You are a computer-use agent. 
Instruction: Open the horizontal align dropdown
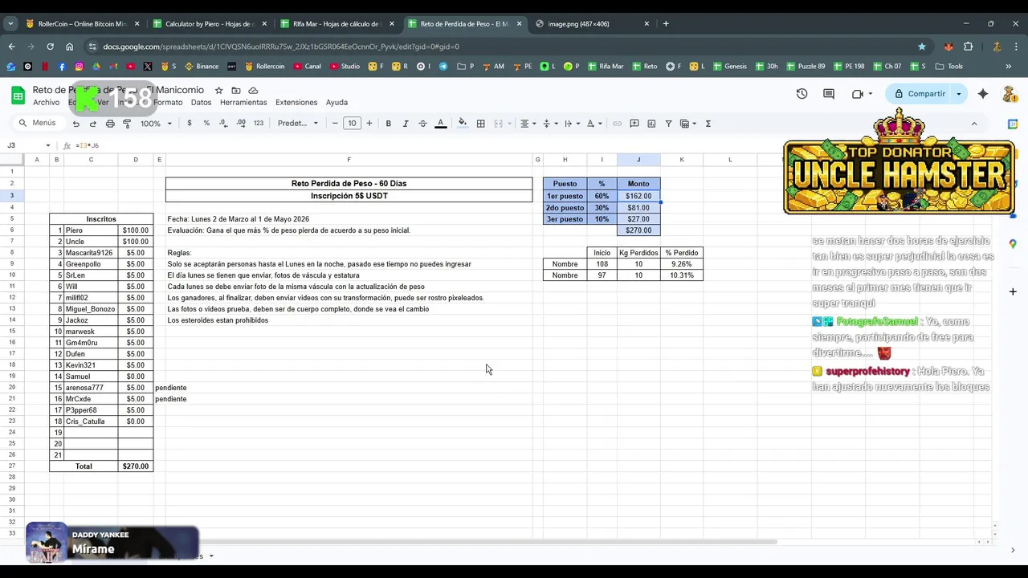click(528, 124)
